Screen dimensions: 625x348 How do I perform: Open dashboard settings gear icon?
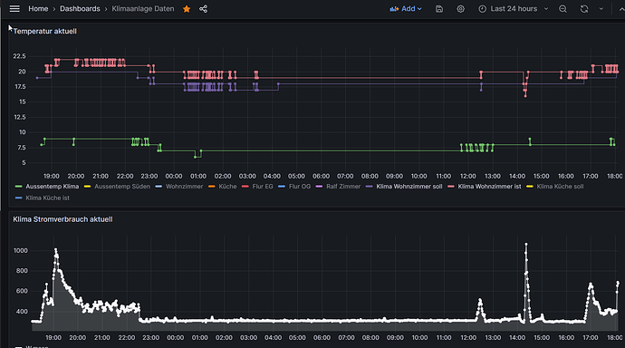point(461,9)
